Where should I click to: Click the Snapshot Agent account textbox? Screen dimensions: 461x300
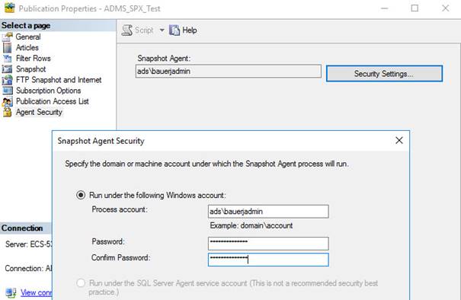(x=228, y=72)
